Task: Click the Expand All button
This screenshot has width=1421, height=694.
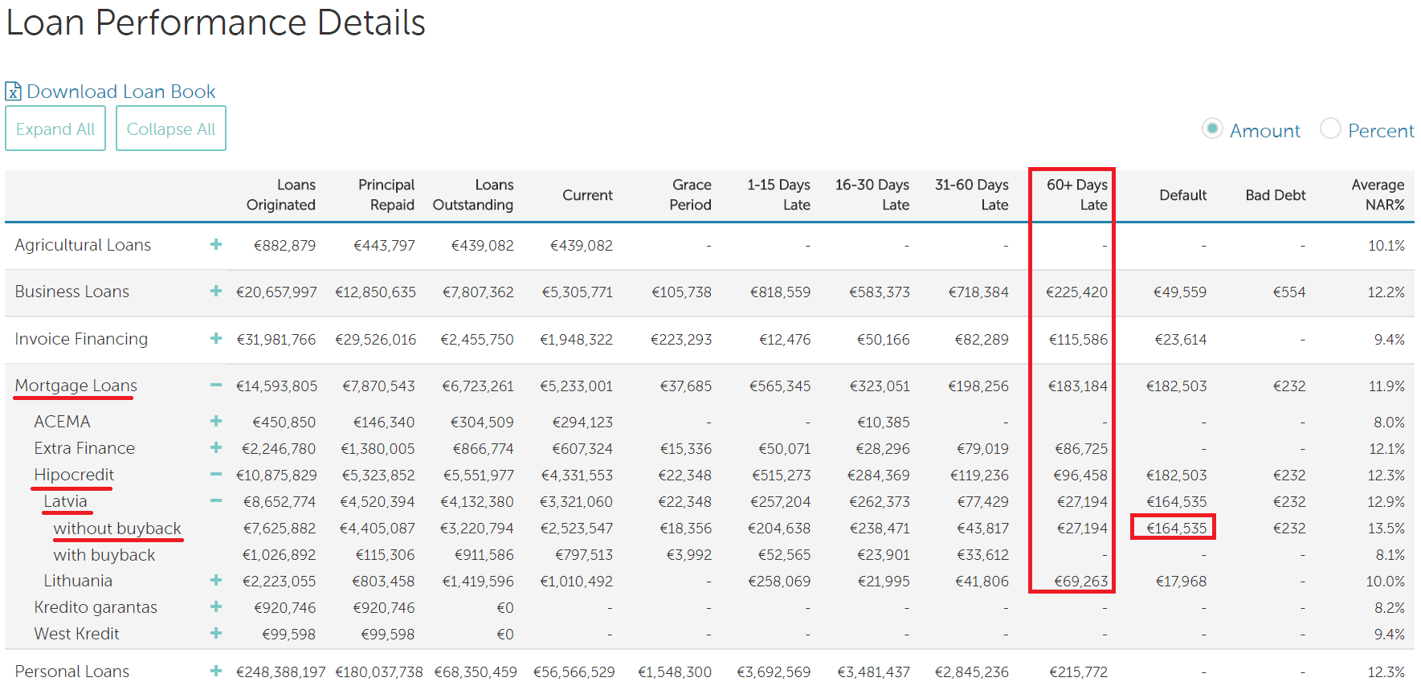Action: 55,129
